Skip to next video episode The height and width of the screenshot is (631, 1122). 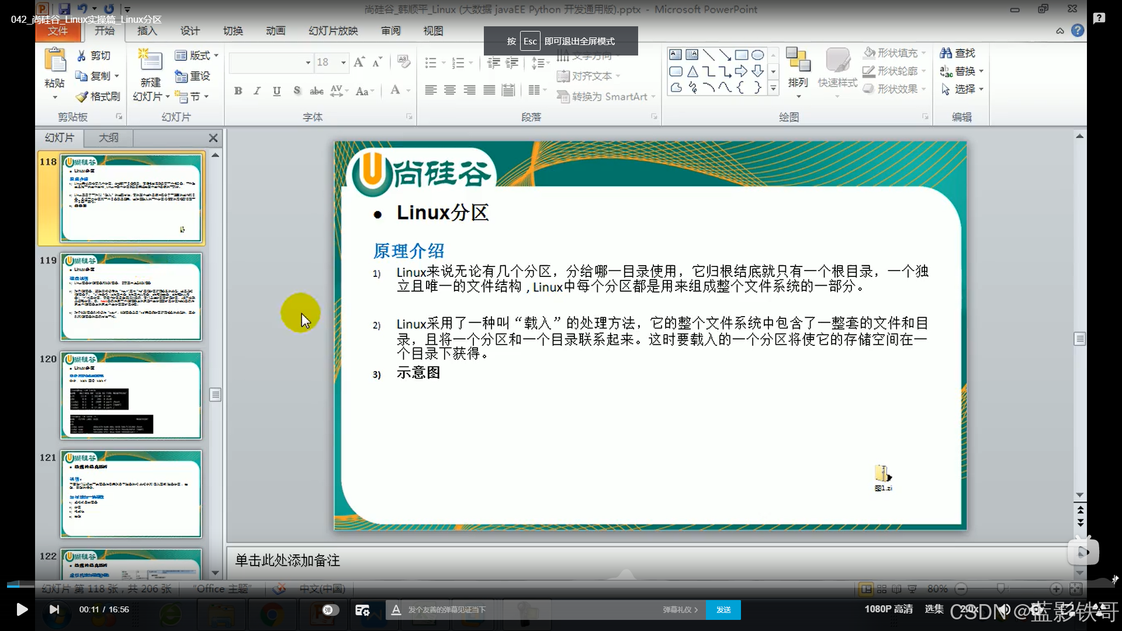tap(54, 609)
